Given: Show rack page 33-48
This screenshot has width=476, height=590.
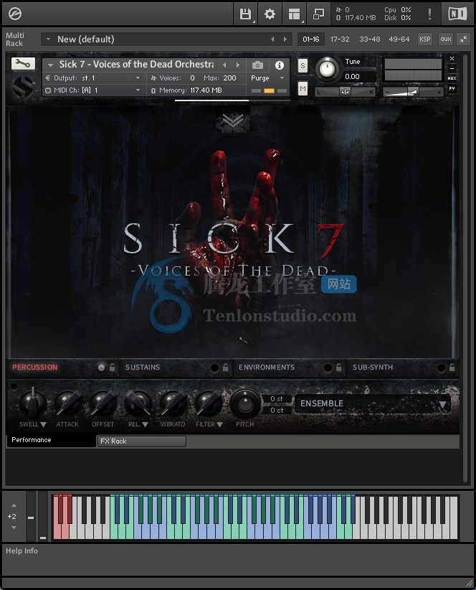Looking at the screenshot, I should 370,39.
